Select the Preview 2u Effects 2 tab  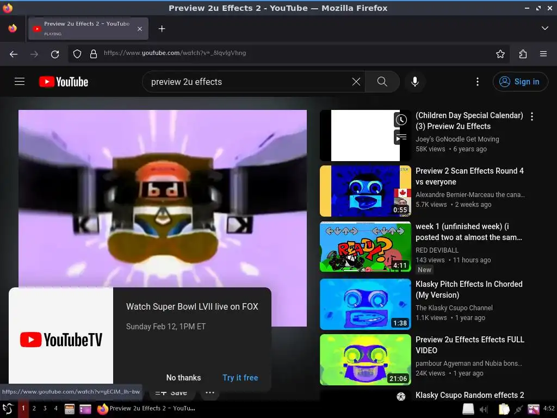coord(88,28)
